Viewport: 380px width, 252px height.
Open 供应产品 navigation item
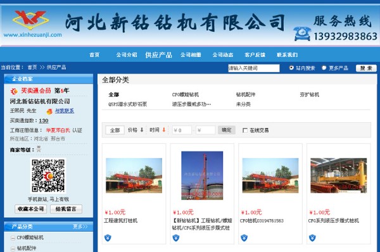(158, 54)
